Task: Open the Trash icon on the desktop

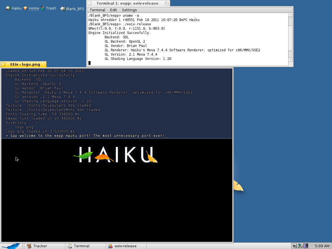Action: 43,8
